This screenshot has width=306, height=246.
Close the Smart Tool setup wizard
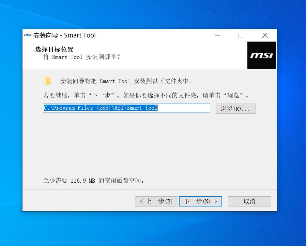[x=265, y=35]
